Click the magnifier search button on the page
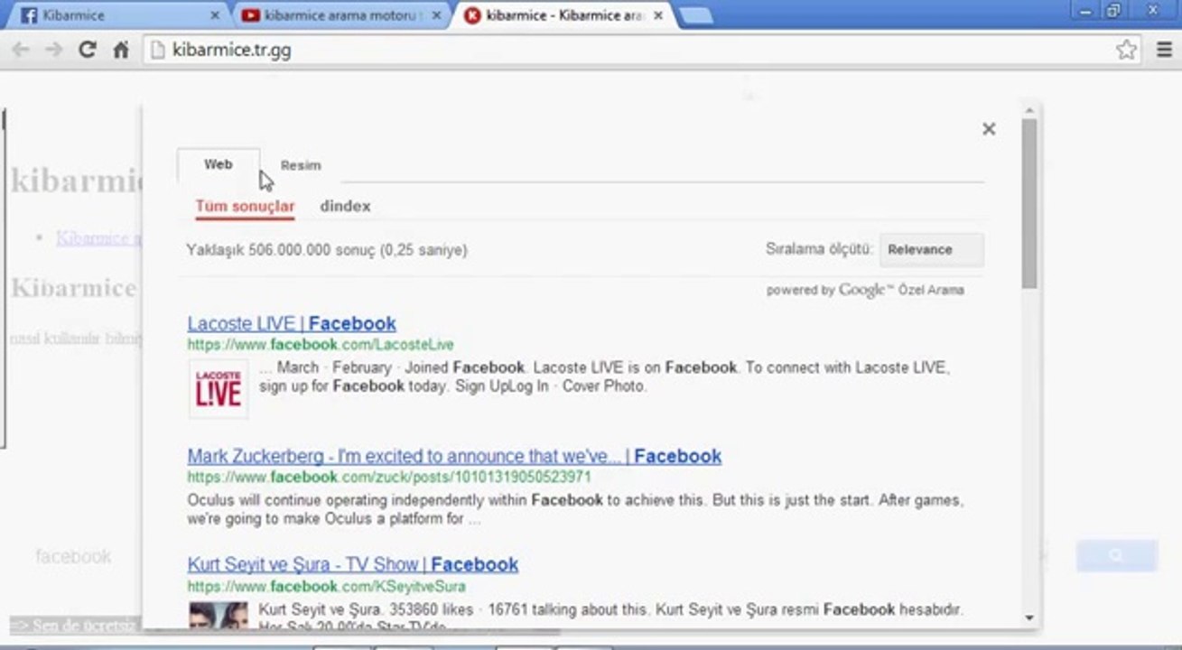The height and width of the screenshot is (650, 1182). click(1116, 556)
